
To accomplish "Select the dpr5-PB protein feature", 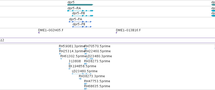I will (82, 27).
